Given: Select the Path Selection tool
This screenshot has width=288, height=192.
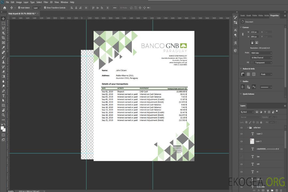Looking at the screenshot, I should [3, 101].
